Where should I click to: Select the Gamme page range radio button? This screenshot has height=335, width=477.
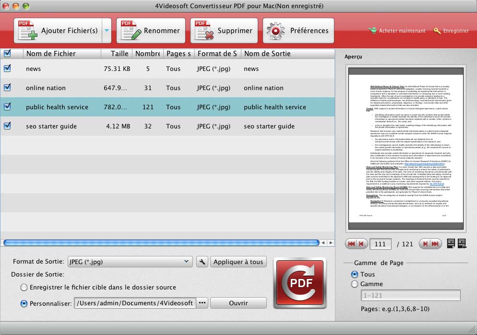point(355,284)
